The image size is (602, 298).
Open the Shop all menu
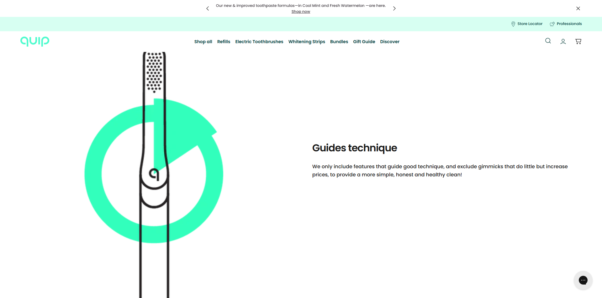[203, 42]
